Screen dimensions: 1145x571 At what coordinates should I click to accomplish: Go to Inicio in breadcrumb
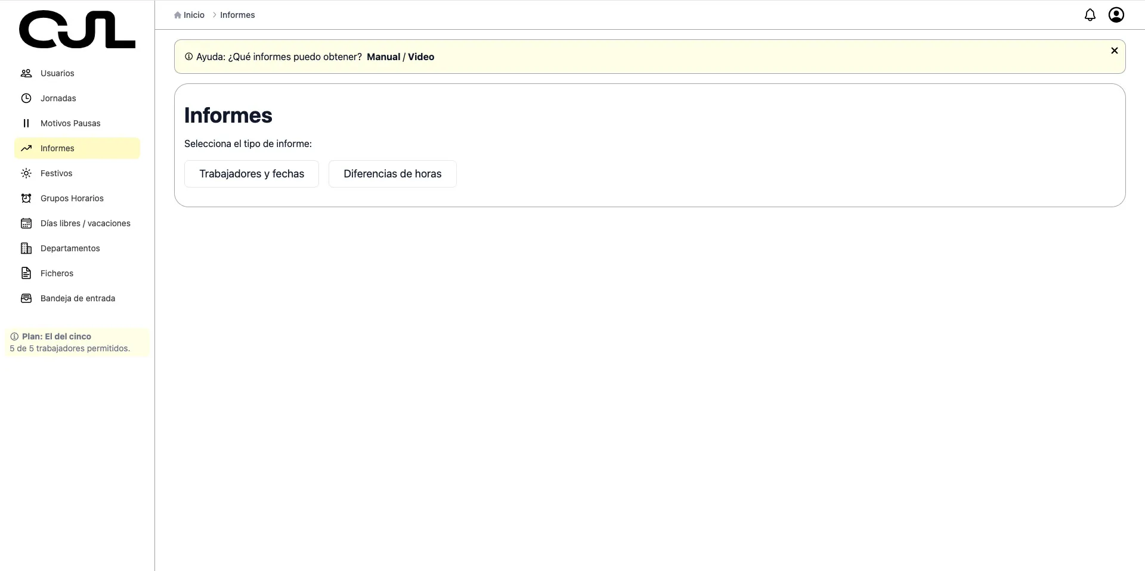point(193,15)
